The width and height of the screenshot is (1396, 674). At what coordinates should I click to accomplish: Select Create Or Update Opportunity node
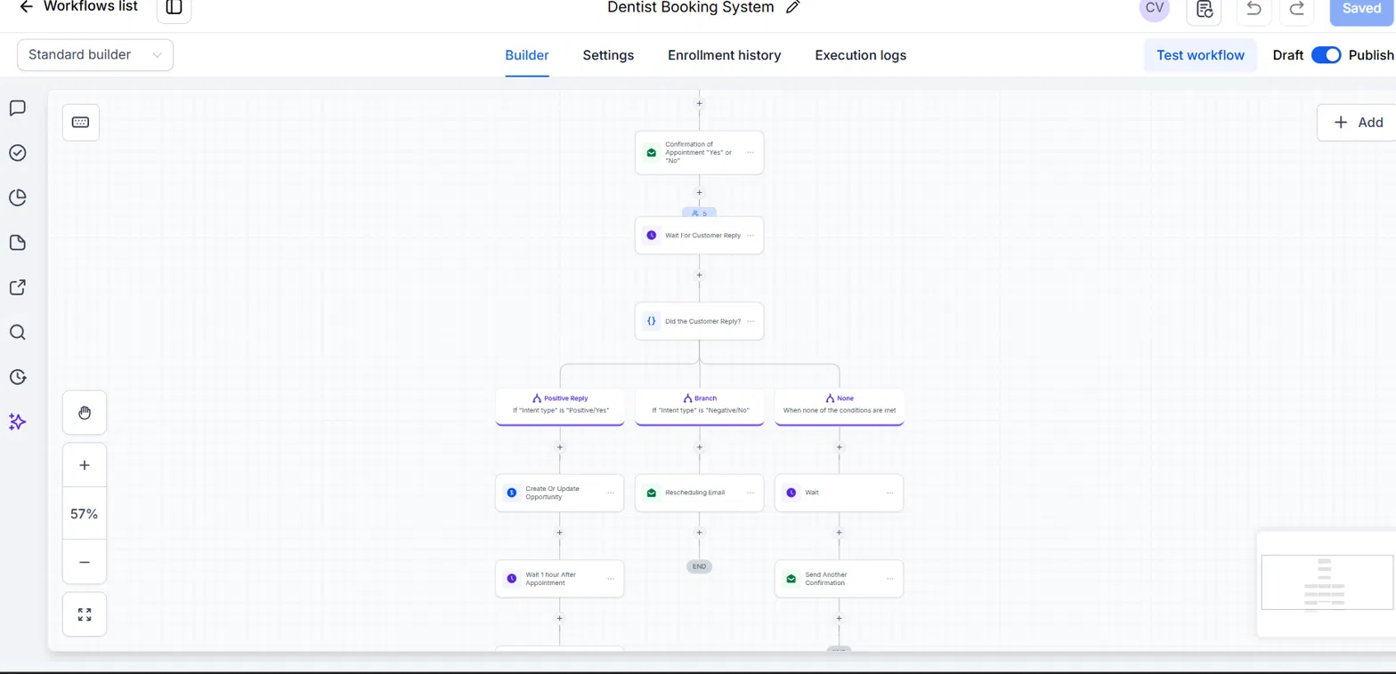tap(559, 493)
